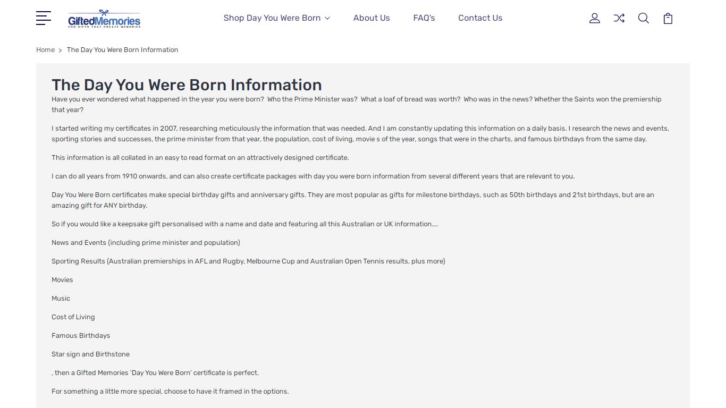The width and height of the screenshot is (726, 408).
Task: Open the compare shuffle icon
Action: pyautogui.click(x=619, y=18)
